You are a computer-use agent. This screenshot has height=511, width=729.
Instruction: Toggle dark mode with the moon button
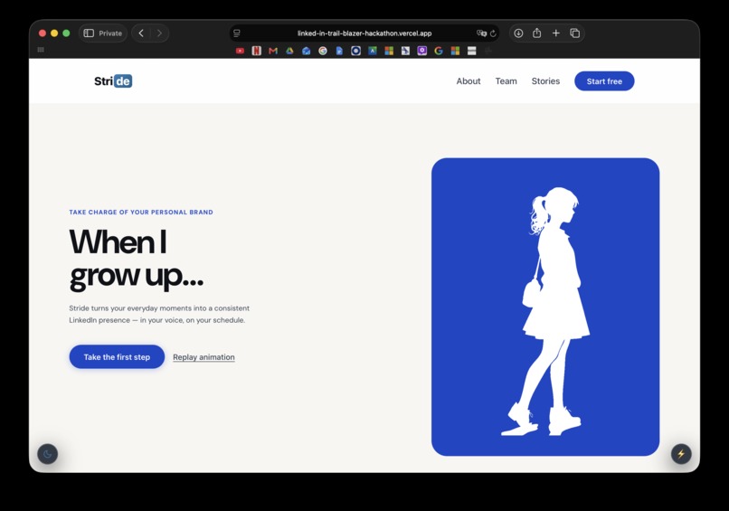click(47, 454)
